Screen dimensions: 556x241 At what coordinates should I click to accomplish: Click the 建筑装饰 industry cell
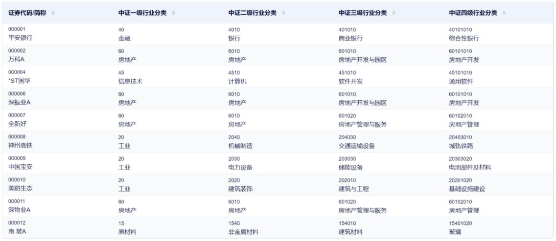[240, 189]
